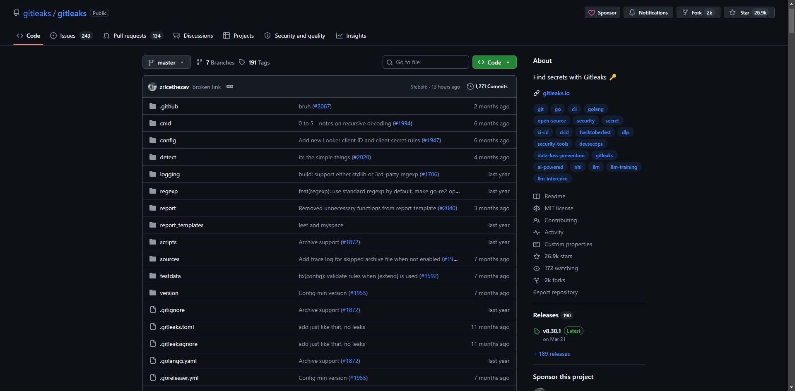Click the note icon beside Custom properties
This screenshot has width=795, height=391.
537,244
